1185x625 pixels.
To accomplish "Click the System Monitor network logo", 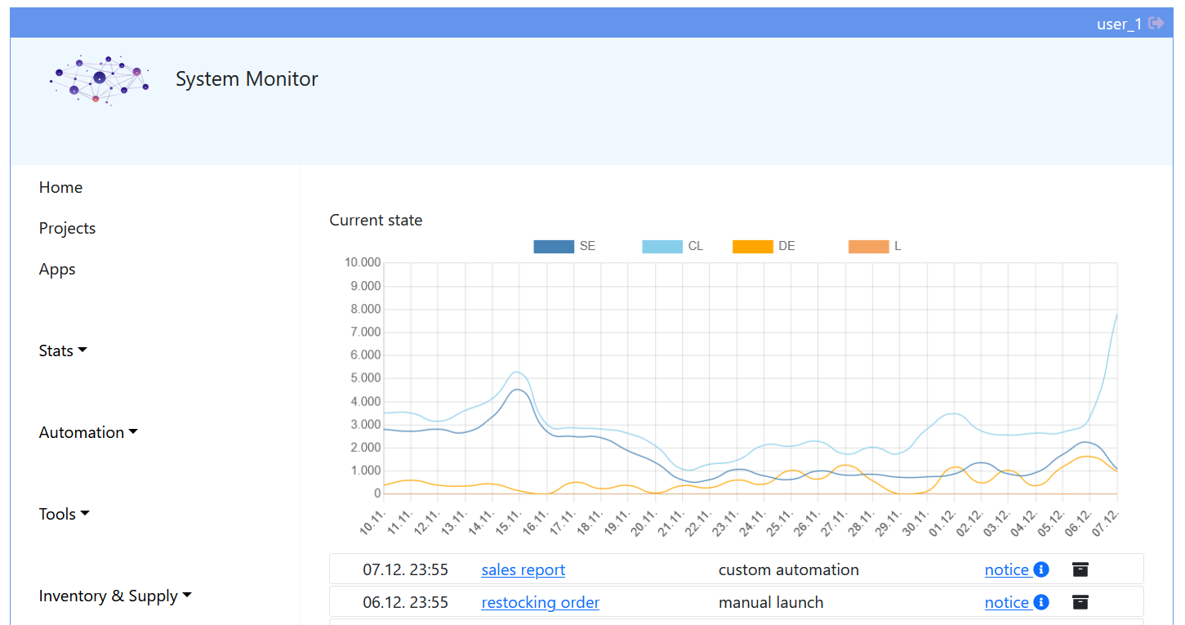I will click(99, 79).
